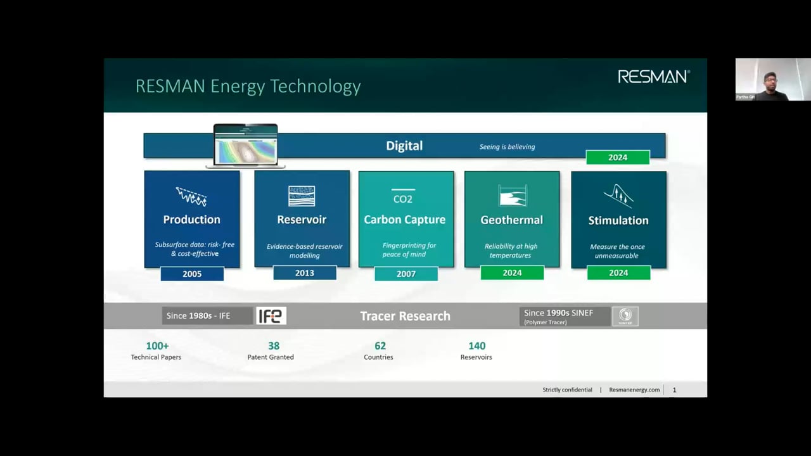Select the Stimulation card title
The image size is (811, 456).
click(x=618, y=220)
